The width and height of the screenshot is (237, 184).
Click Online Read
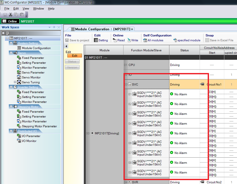pyautogui.click(x=119, y=40)
